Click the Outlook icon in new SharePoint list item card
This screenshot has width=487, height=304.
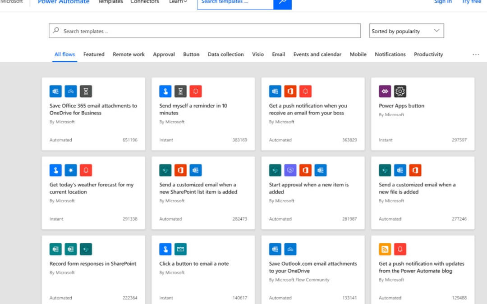pos(196,170)
